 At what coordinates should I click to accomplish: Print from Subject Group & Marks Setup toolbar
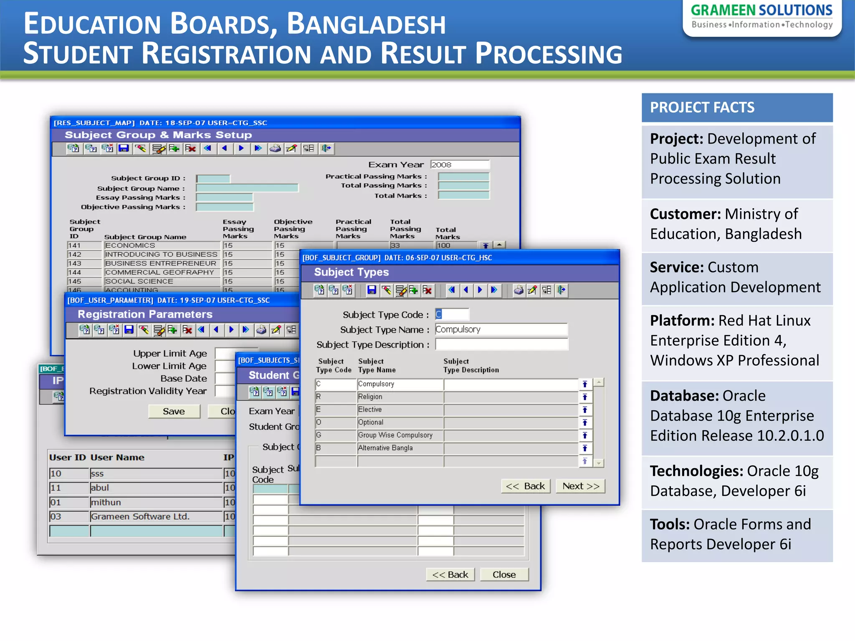(275, 149)
